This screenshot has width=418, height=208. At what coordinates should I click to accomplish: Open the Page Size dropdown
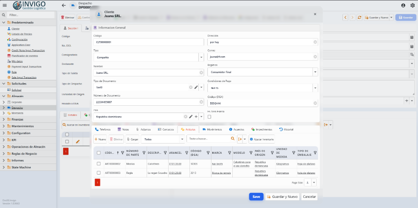[314, 183]
